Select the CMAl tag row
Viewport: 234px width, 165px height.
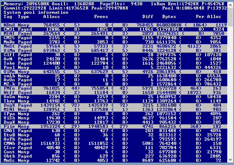pyautogui.click(x=114, y=131)
